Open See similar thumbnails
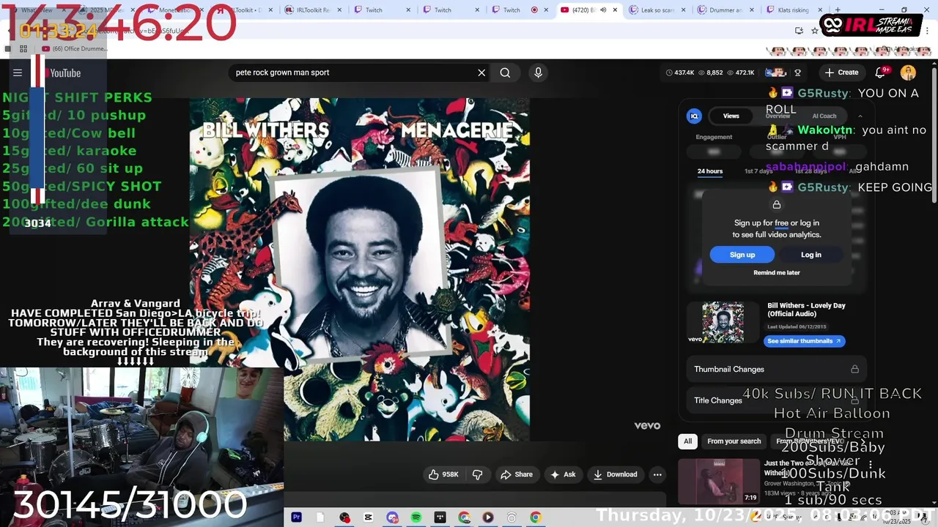Viewport: 938px width, 527px height. coord(804,341)
